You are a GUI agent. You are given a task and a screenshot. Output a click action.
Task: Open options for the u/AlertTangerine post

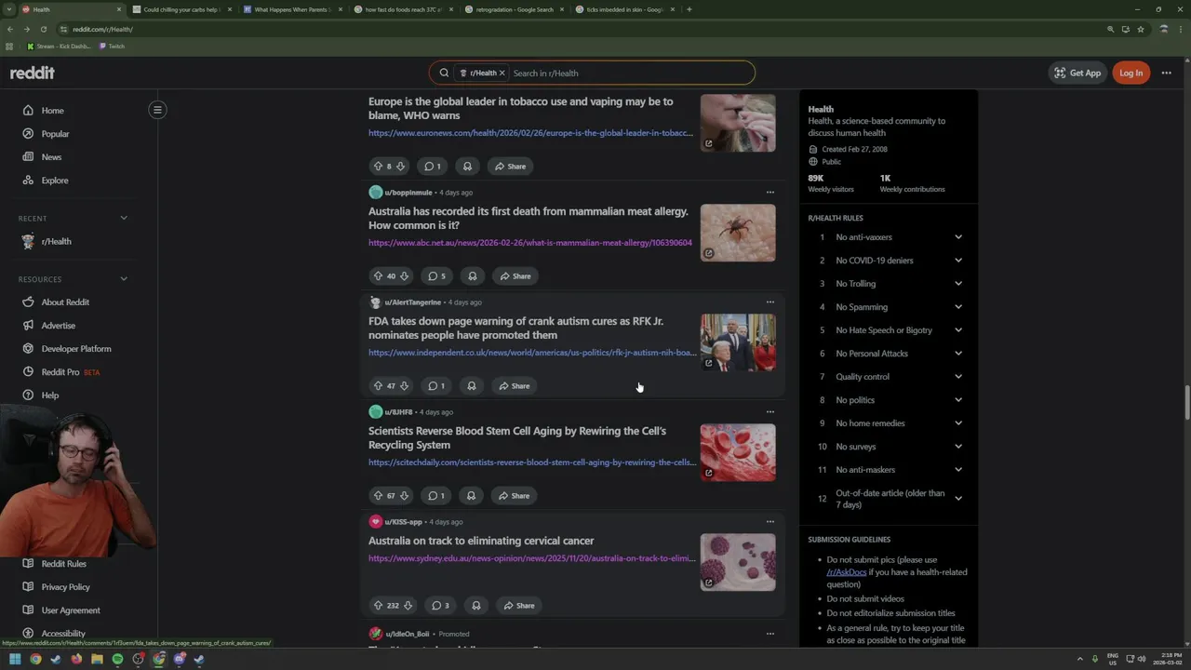(x=769, y=302)
